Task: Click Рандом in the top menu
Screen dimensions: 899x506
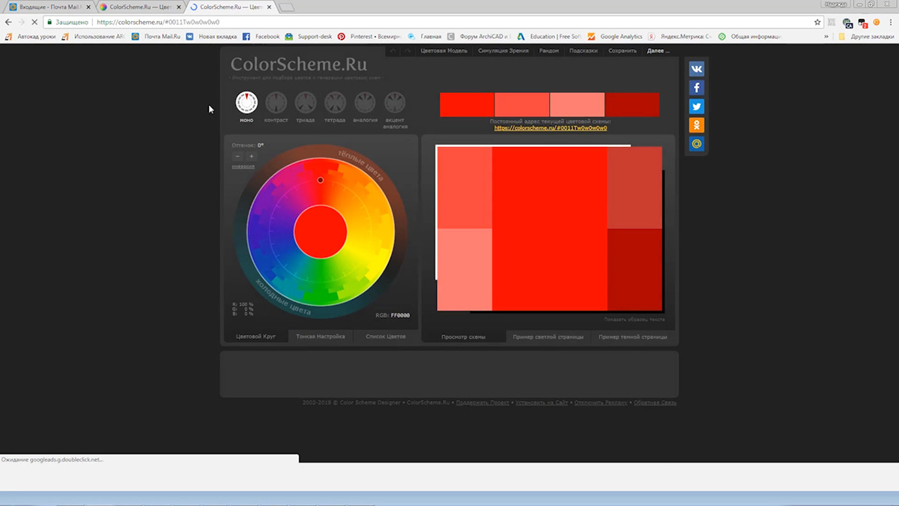Action: tap(549, 51)
